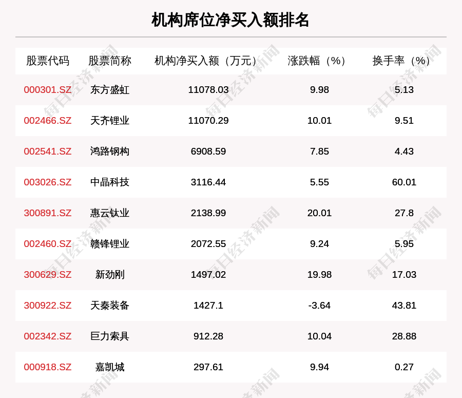Select stock name 天齐锂业
The height and width of the screenshot is (398, 462).
(110, 121)
